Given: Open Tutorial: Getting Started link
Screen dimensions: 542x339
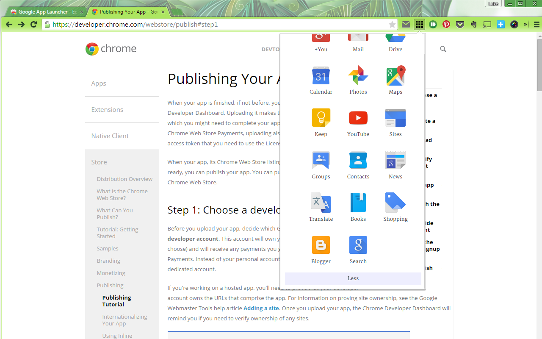Looking at the screenshot, I should point(117,233).
